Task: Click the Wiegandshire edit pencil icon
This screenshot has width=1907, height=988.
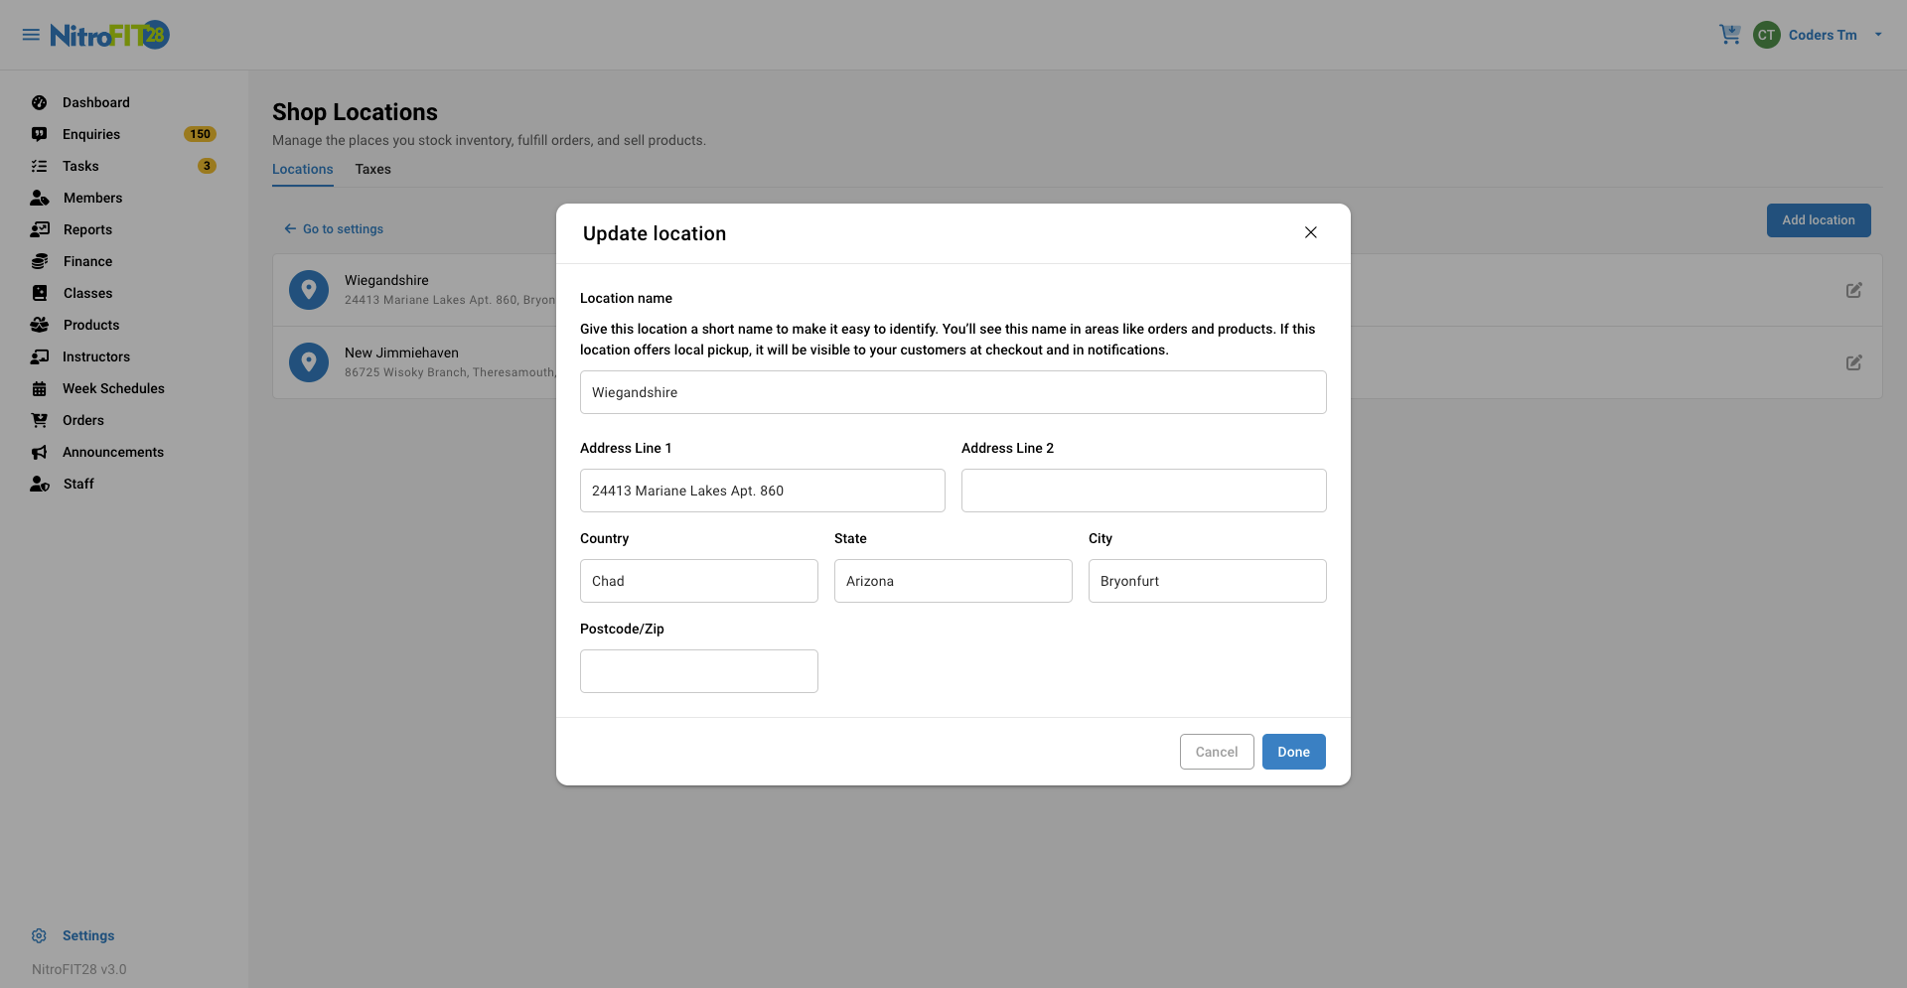Action: 1853,290
